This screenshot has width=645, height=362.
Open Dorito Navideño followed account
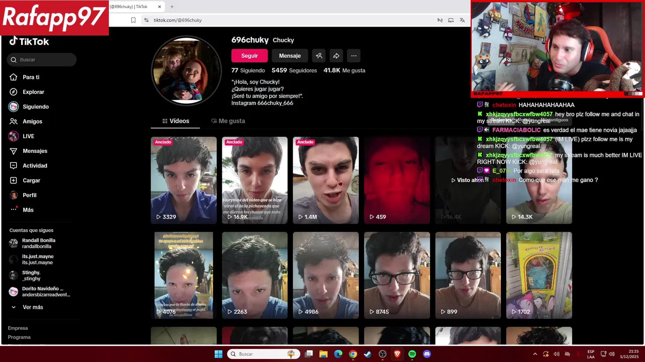40,292
